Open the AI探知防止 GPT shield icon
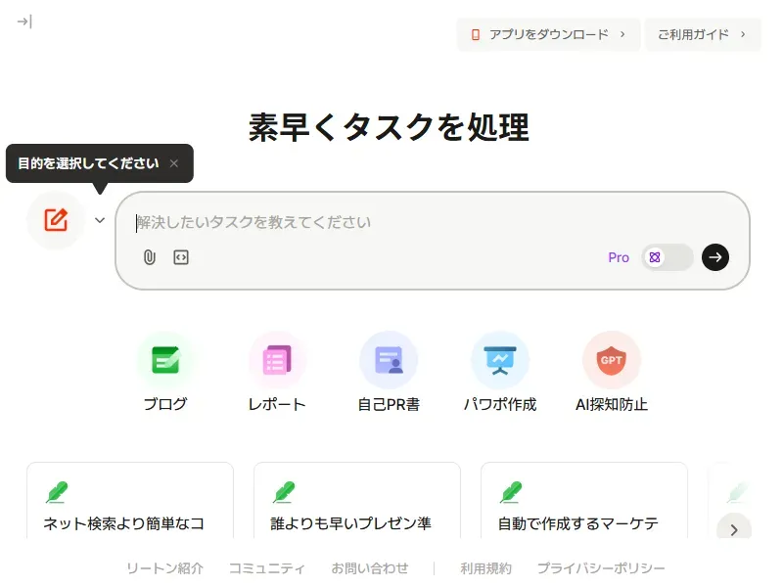Image resolution: width=783 pixels, height=587 pixels. point(611,359)
